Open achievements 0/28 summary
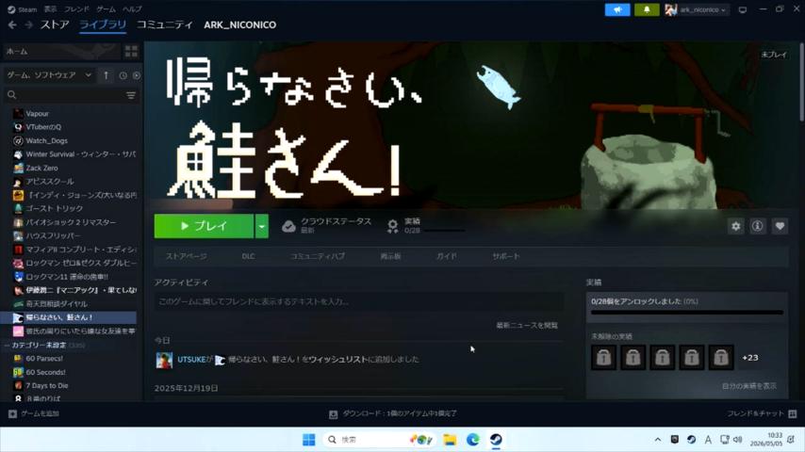The image size is (805, 452). pyautogui.click(x=426, y=226)
